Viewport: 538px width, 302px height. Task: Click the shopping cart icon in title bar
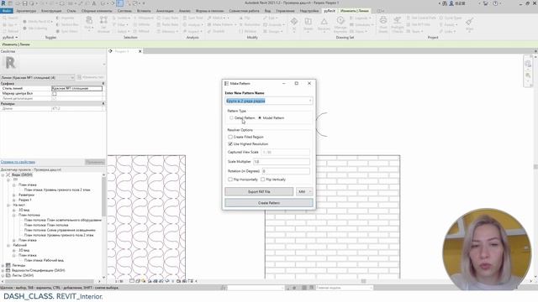click(x=486, y=3)
